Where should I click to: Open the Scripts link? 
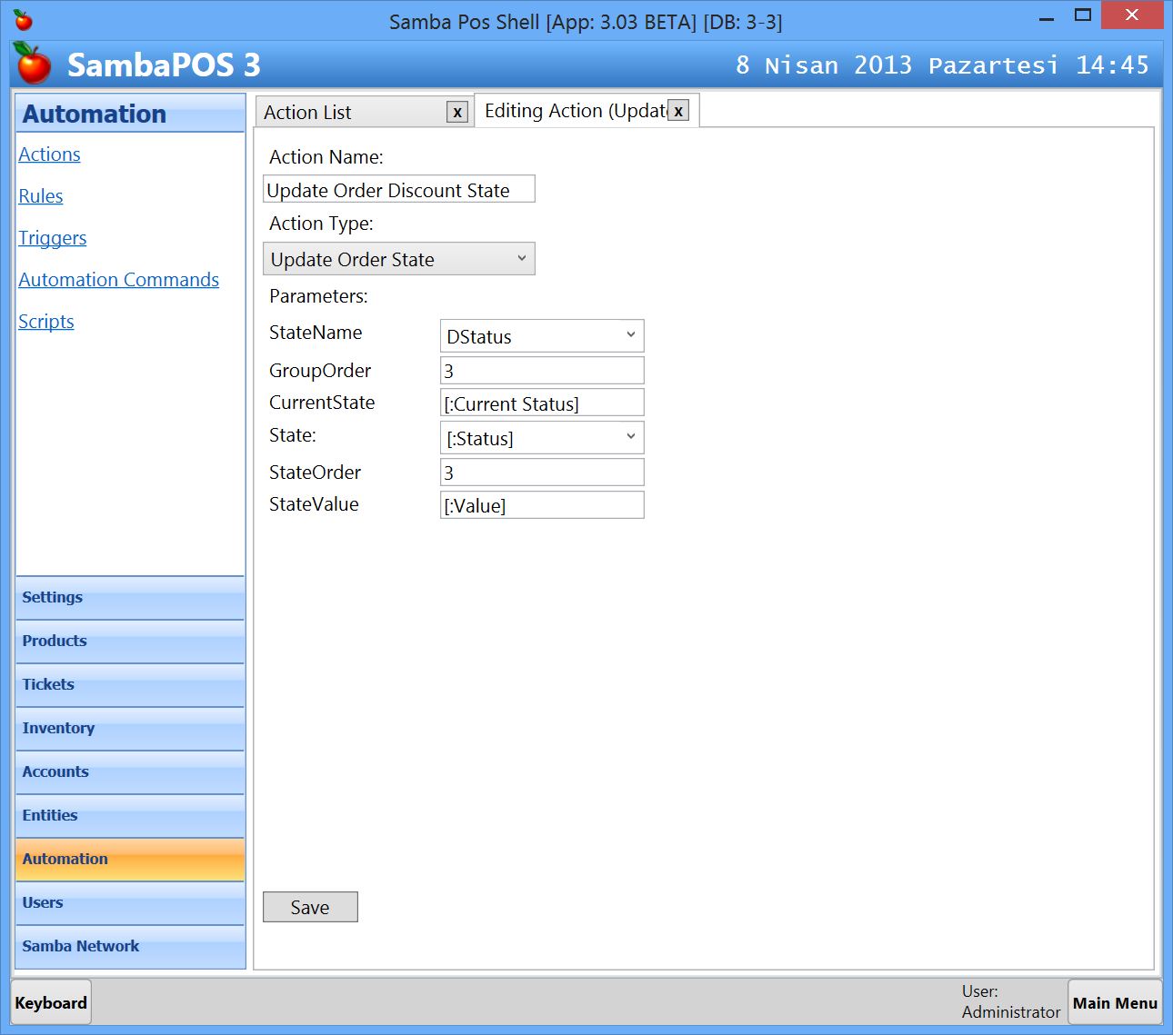[x=46, y=322]
